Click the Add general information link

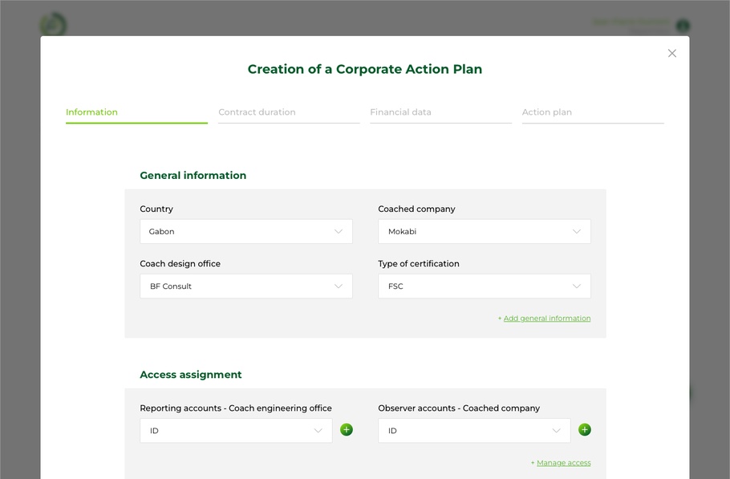546,319
